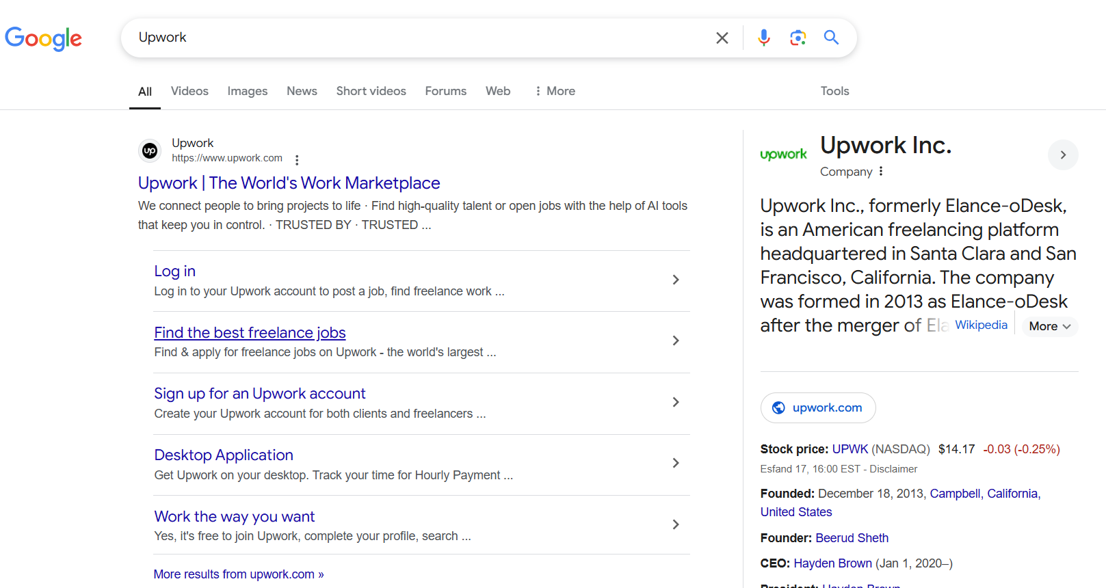Clear the search box text
This screenshot has width=1106, height=588.
coord(722,38)
